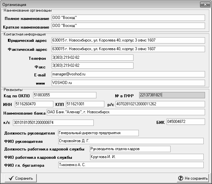Click the Телефон input field

coord(92,58)
